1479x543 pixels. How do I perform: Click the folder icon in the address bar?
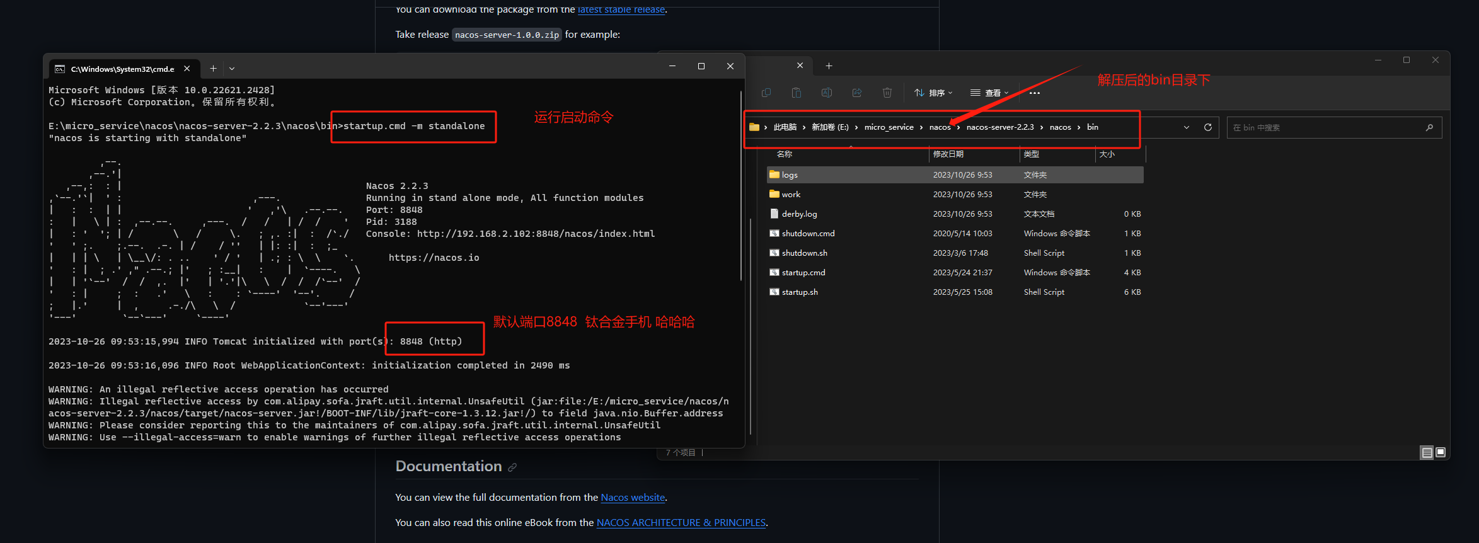tap(754, 127)
